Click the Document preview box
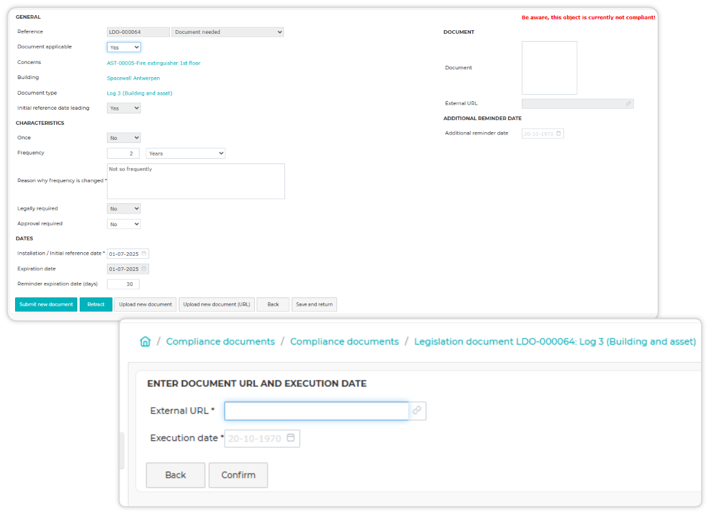This screenshot has height=514, width=709. click(x=550, y=68)
